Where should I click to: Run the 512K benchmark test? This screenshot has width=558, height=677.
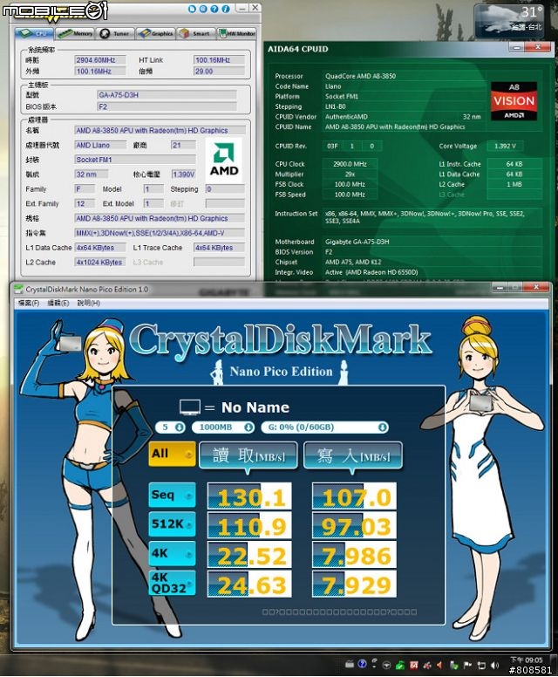[x=172, y=524]
